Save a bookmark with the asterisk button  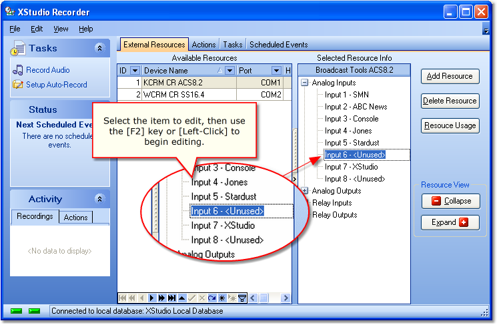[x=222, y=298]
